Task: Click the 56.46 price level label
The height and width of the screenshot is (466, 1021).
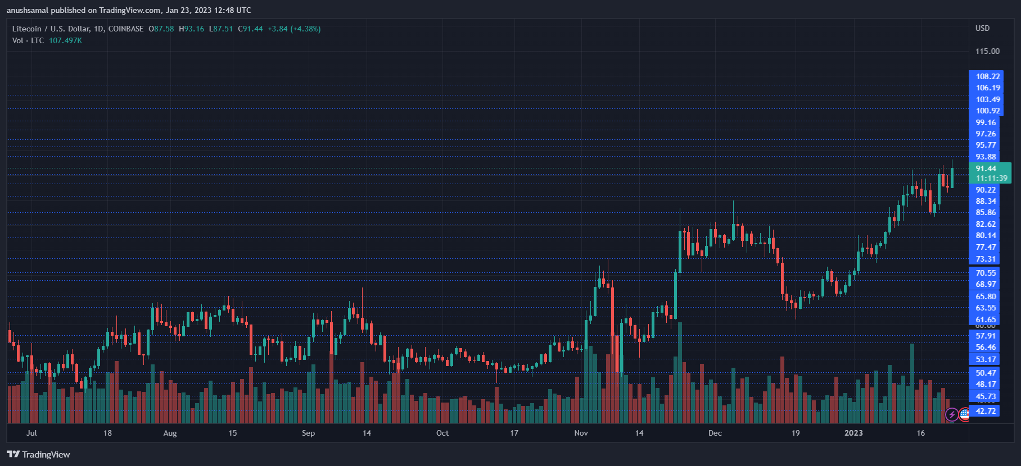Action: click(985, 347)
